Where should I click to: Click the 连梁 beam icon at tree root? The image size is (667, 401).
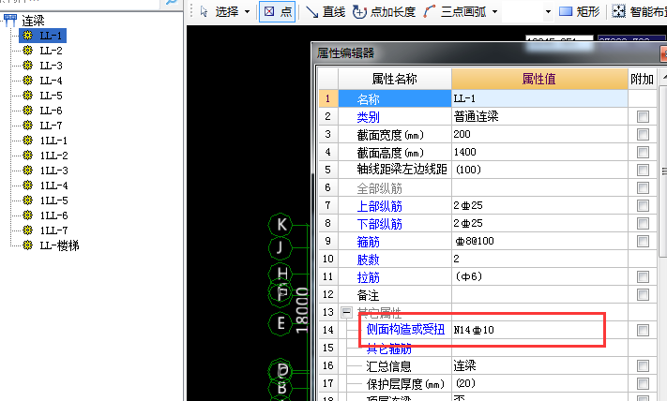click(x=9, y=20)
